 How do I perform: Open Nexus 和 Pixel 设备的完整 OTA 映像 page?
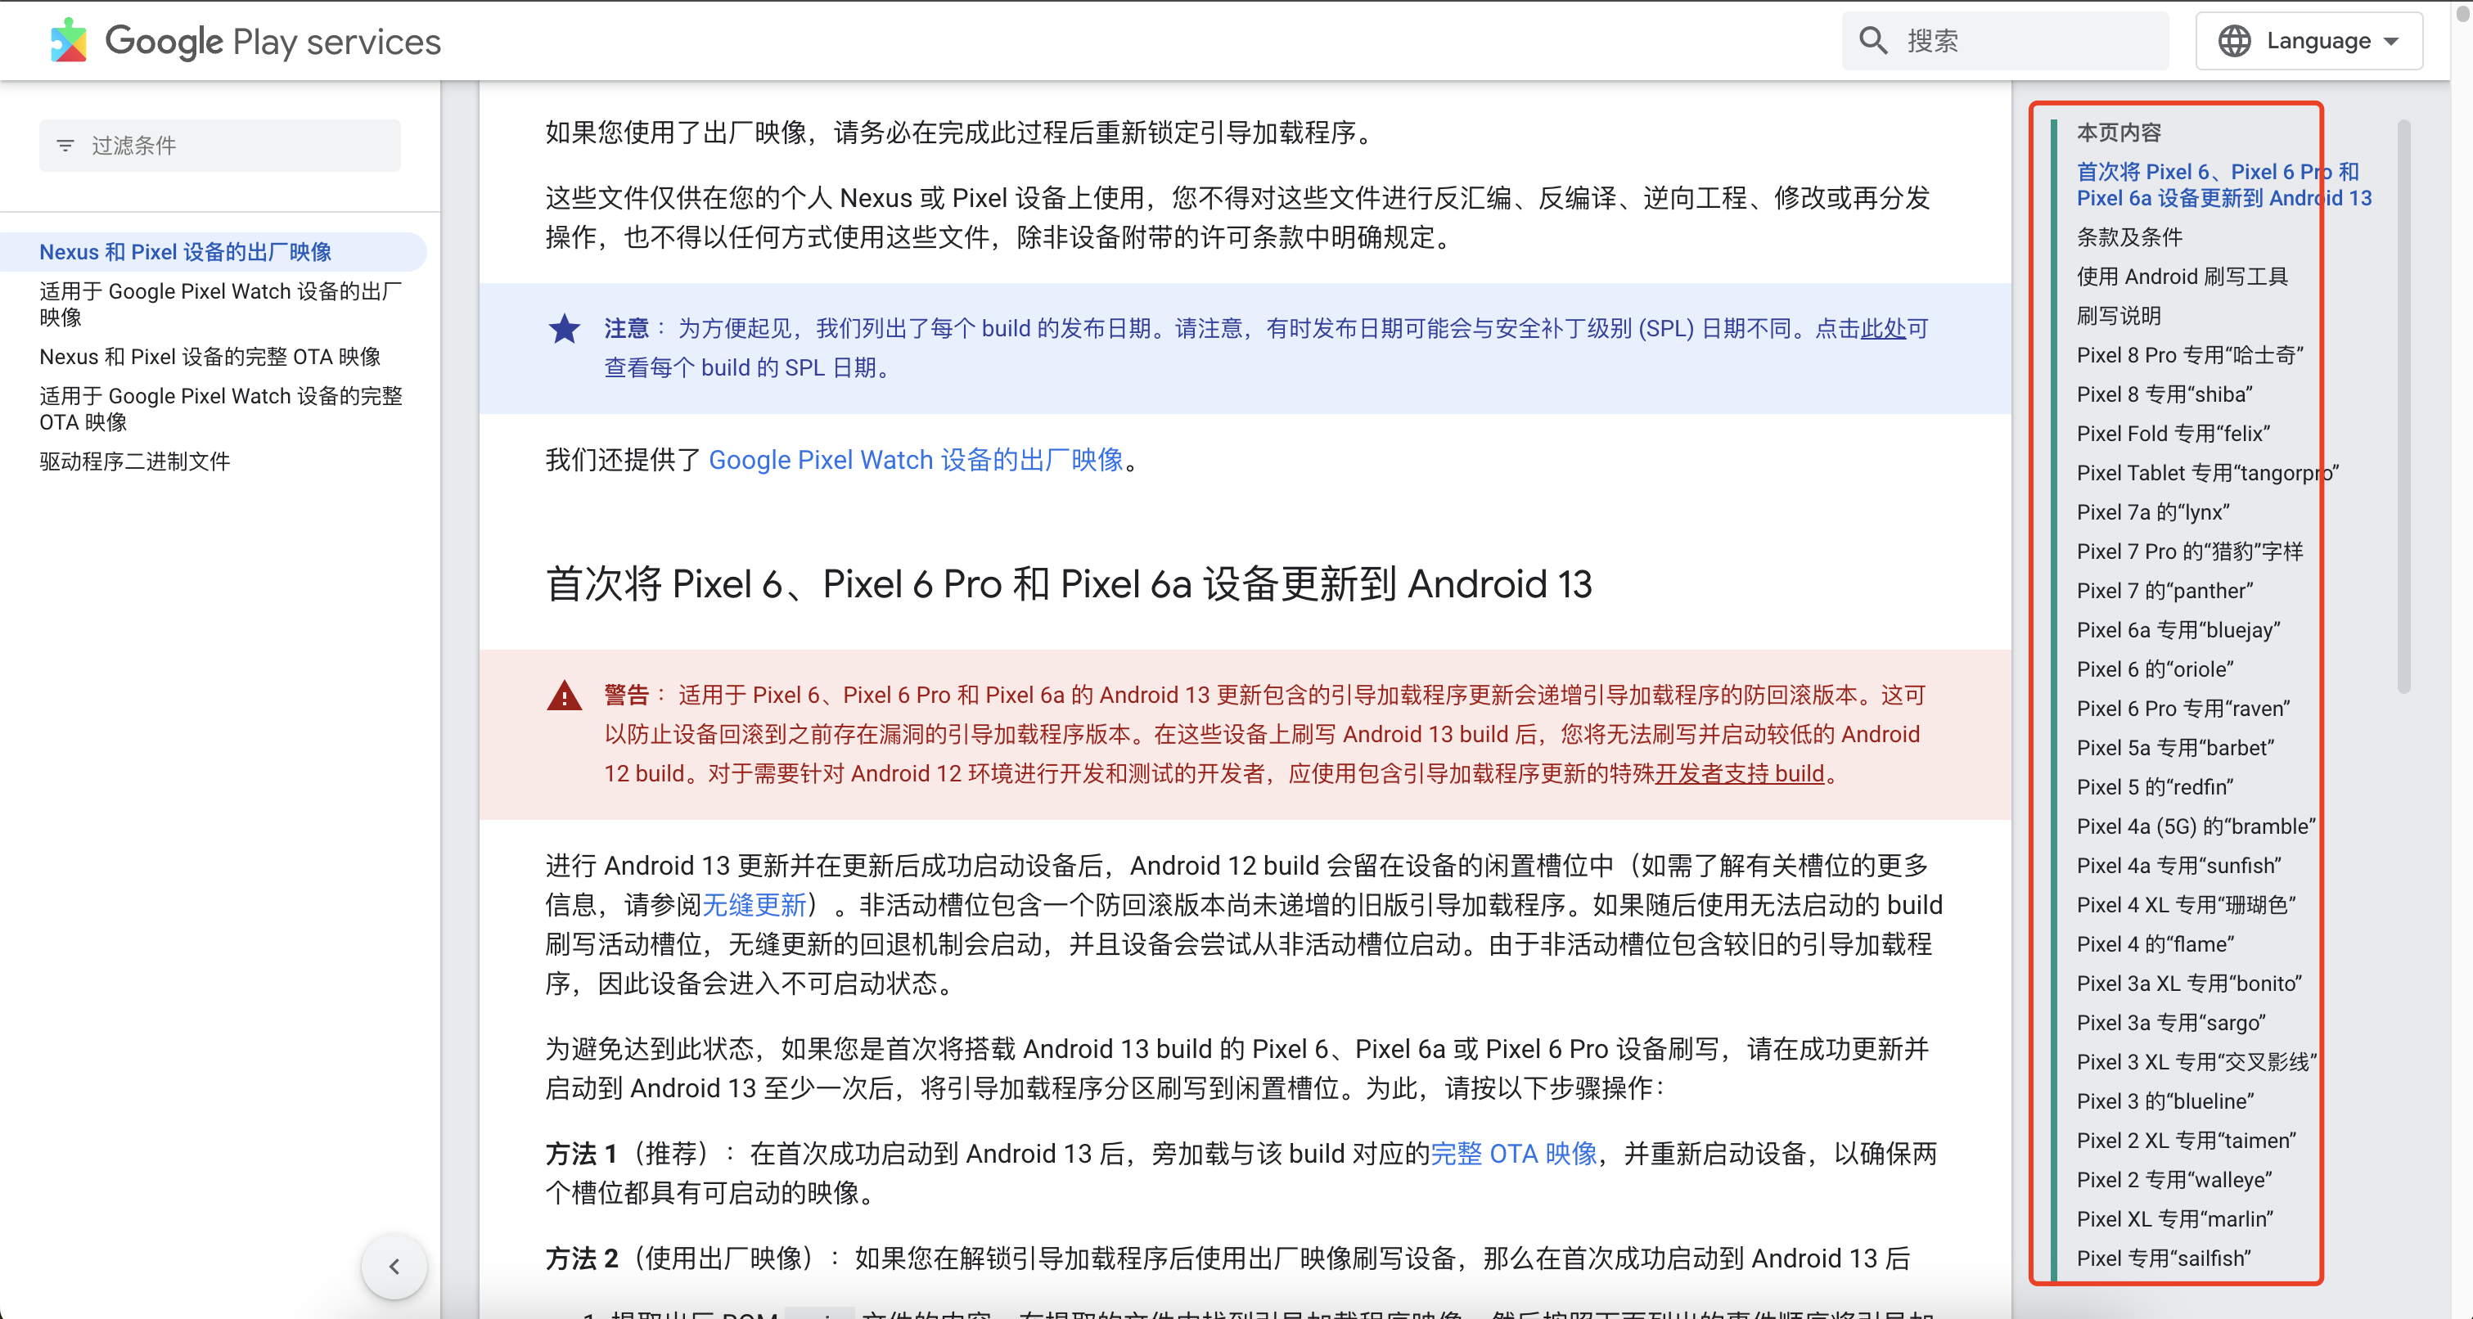(209, 356)
